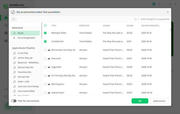The width and height of the screenshot is (180, 114).
Task: Open the indie + chill playlist
Action: pos(24,82)
